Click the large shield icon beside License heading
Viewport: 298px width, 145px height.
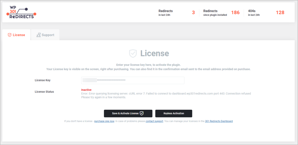133,54
